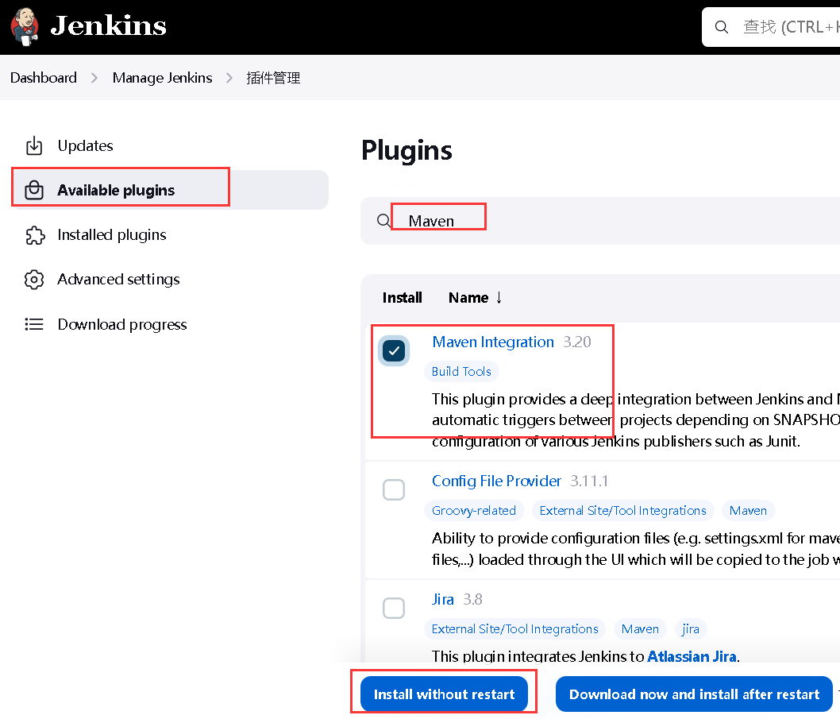
Task: Expand chevron after Manage Jenkins breadcrumb
Action: (229, 78)
